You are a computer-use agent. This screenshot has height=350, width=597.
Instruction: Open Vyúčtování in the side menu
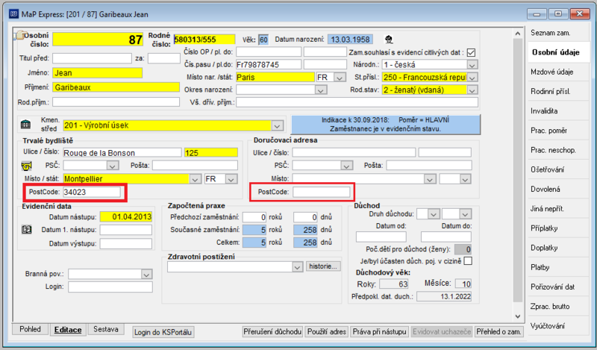coord(558,326)
